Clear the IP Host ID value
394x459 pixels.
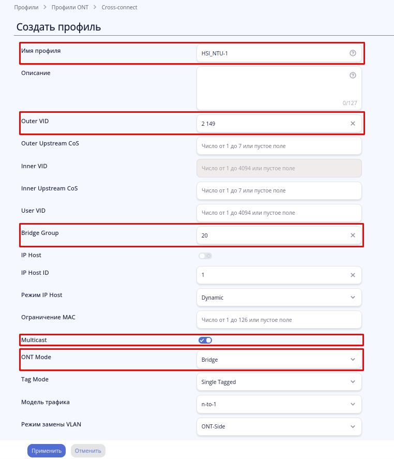353,275
